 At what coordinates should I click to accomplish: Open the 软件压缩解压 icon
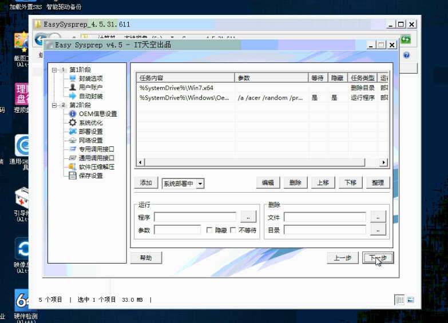(x=73, y=166)
